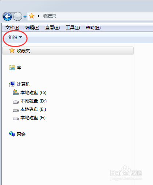Click the 收藏夹 address bar field
The width and height of the screenshot is (153, 185).
(90, 16)
